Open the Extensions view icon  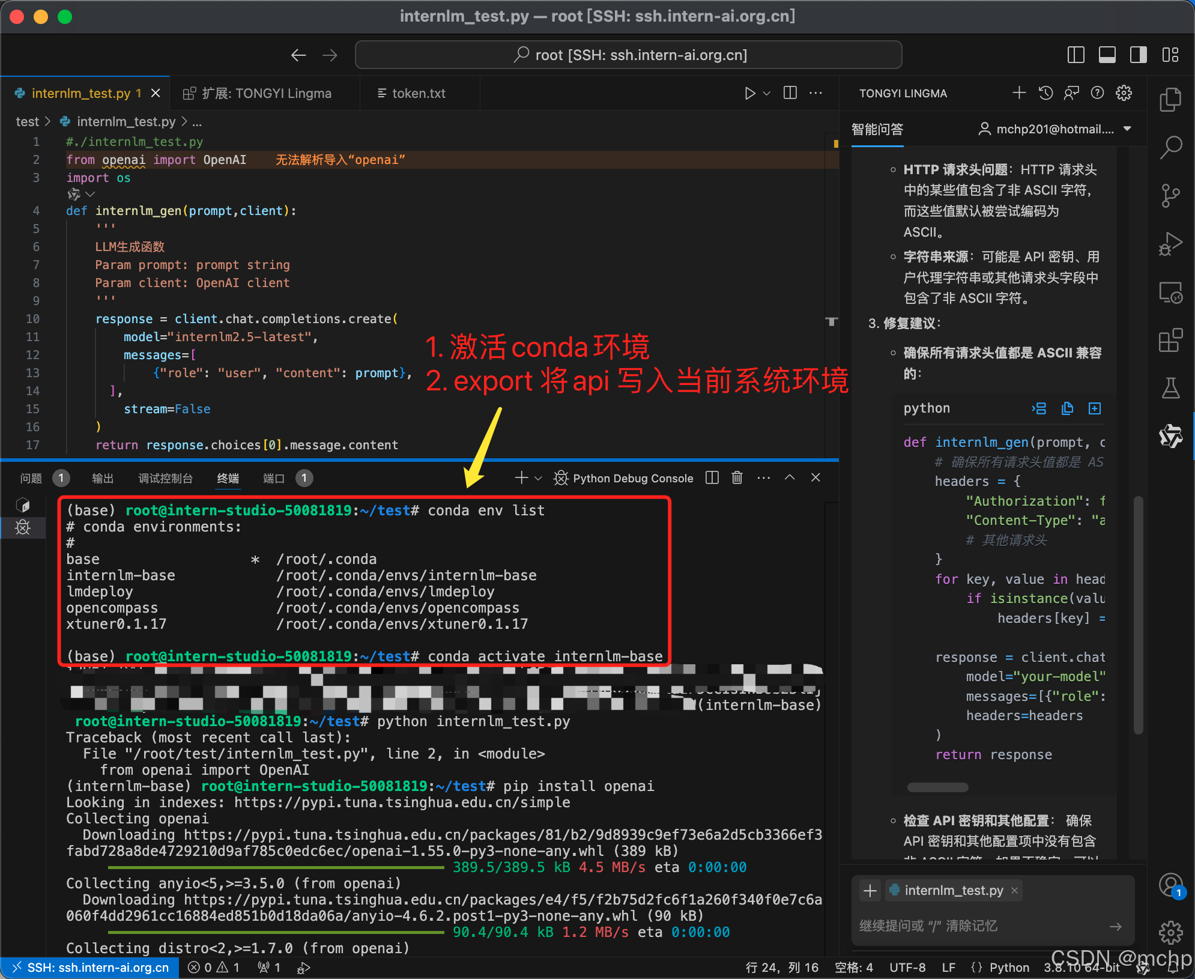(1170, 341)
